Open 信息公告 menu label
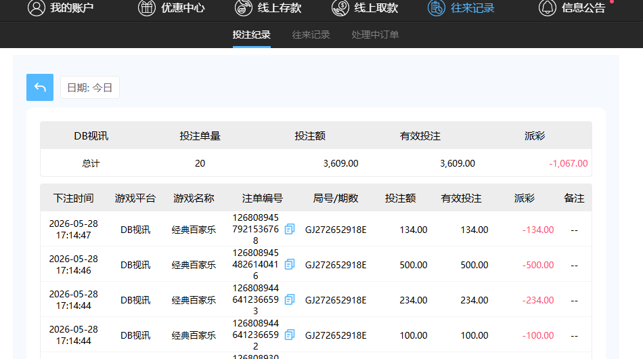This screenshot has height=359, width=643. [x=583, y=8]
